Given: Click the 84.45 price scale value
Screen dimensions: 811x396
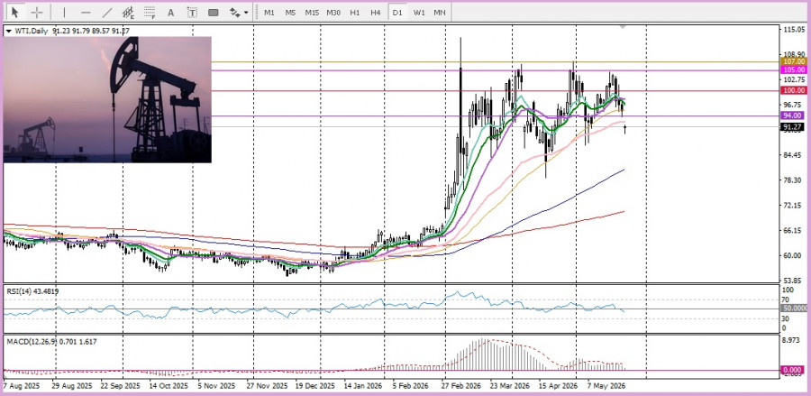Looking at the screenshot, I should tap(793, 155).
